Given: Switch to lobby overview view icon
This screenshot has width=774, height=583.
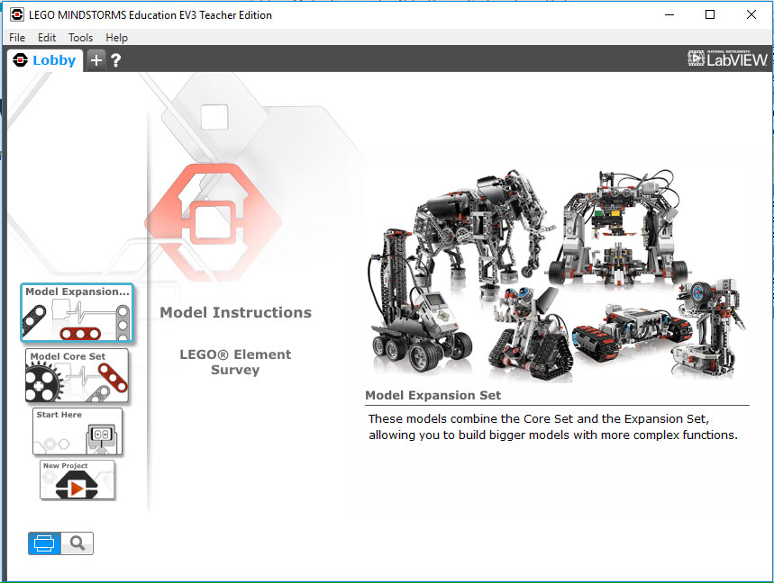Looking at the screenshot, I should (x=44, y=543).
